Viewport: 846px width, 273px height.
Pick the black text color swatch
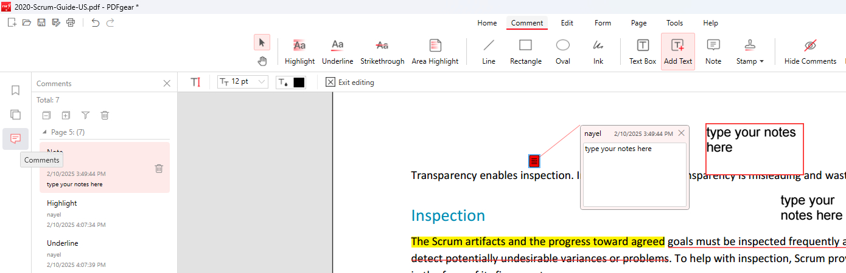[x=299, y=83]
